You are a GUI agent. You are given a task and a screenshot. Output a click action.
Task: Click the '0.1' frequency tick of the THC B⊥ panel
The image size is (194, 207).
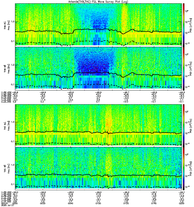13,141
